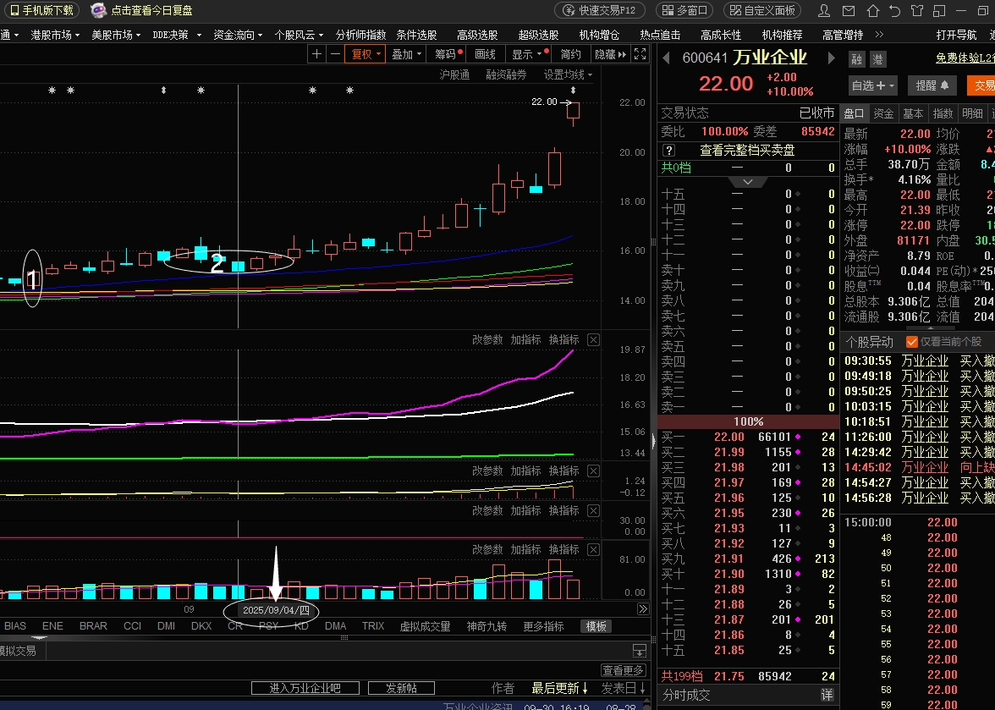Toggle 融资融券 overlay
The width and height of the screenshot is (995, 710).
(x=506, y=74)
